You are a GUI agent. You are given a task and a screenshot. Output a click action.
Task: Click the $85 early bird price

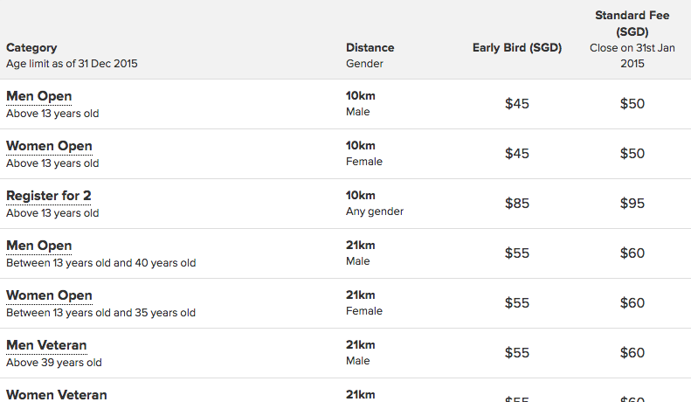point(517,204)
